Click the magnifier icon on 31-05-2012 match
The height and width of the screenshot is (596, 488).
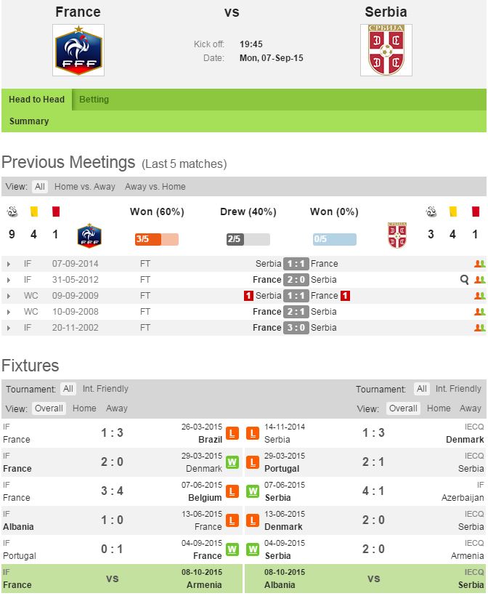point(464,280)
